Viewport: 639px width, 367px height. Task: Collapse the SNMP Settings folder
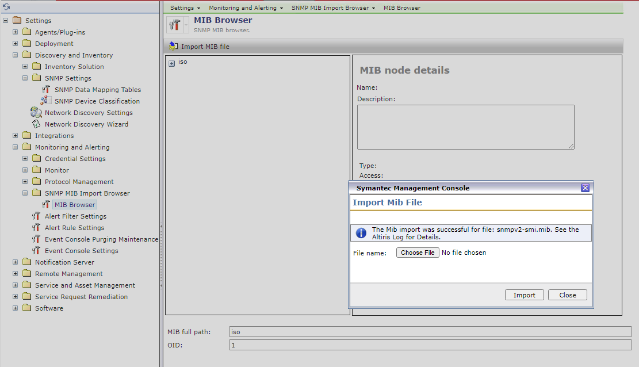coord(25,78)
